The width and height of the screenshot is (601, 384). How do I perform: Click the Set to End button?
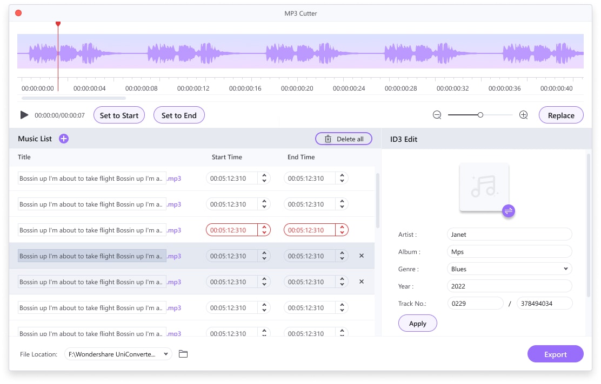pyautogui.click(x=179, y=115)
